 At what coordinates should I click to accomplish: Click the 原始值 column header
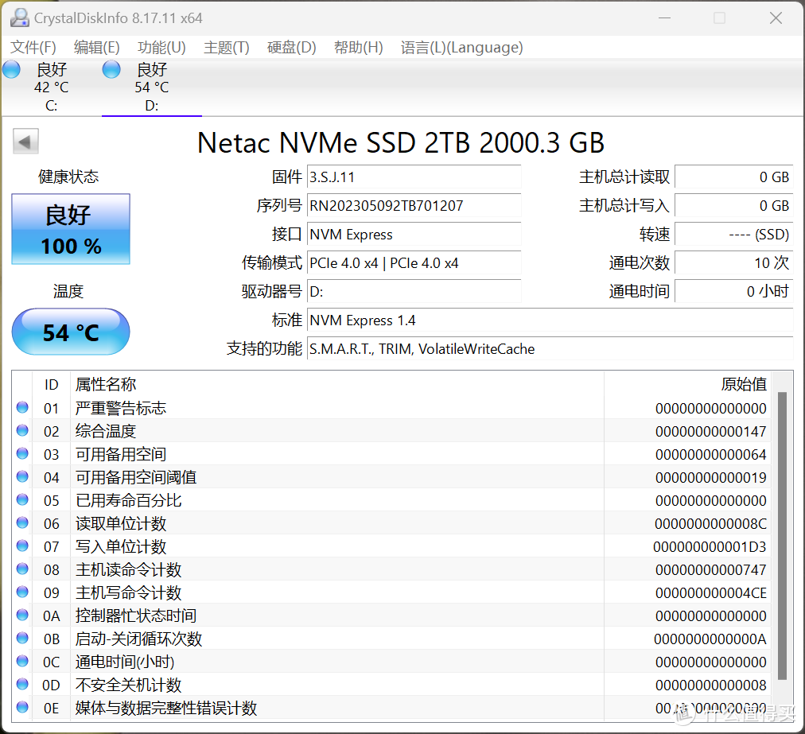pos(744,384)
